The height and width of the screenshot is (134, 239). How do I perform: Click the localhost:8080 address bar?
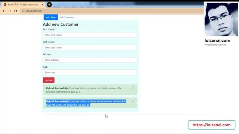112,11
